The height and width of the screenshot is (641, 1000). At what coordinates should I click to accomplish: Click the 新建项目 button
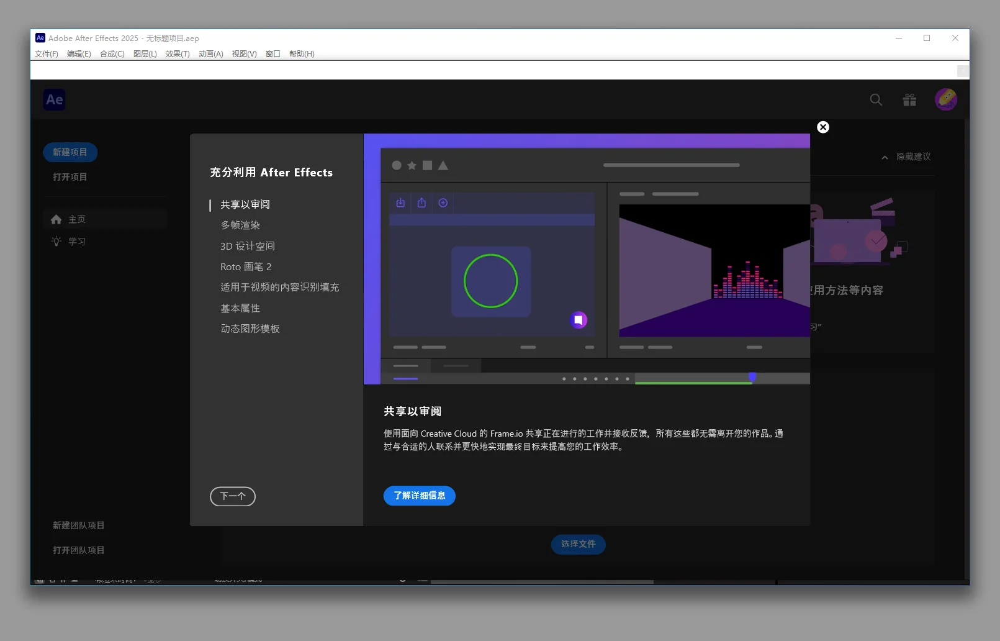[x=70, y=152]
